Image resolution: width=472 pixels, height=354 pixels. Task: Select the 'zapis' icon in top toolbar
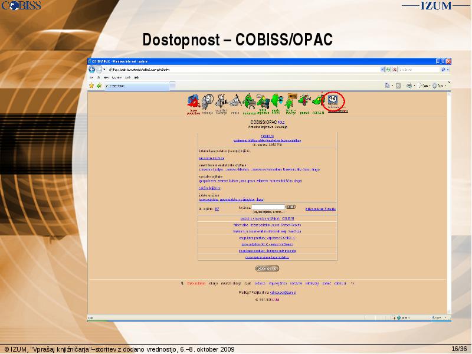pyautogui.click(x=235, y=104)
